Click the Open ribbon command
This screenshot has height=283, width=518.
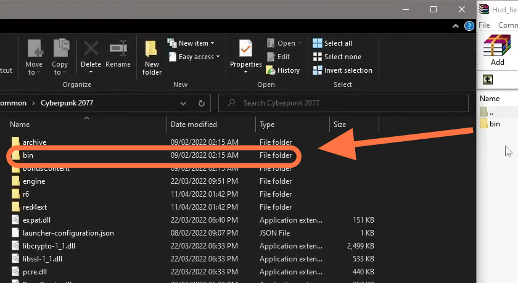click(284, 43)
